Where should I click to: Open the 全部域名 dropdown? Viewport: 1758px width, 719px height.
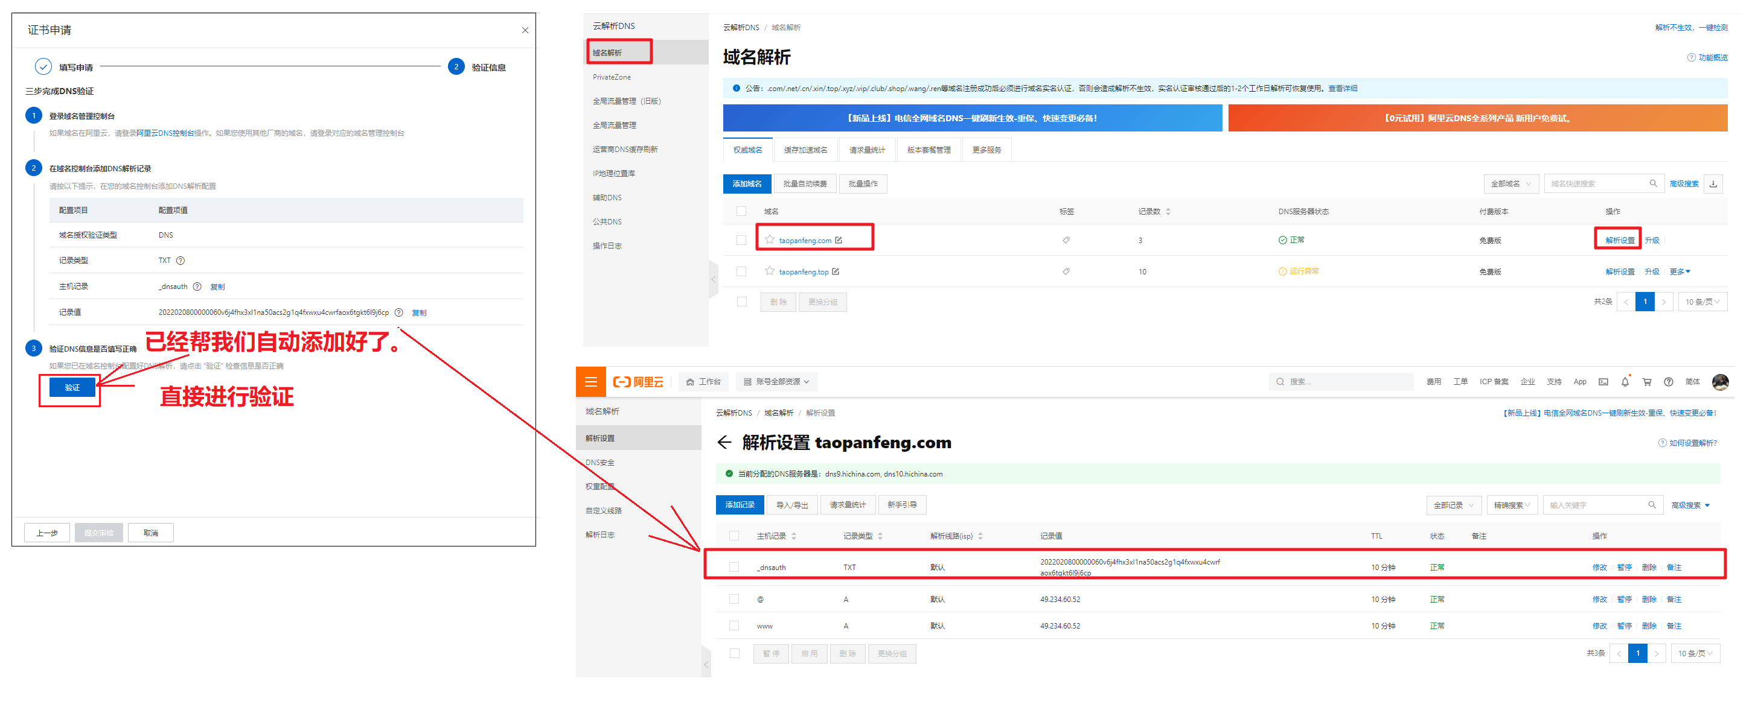[x=1510, y=183]
